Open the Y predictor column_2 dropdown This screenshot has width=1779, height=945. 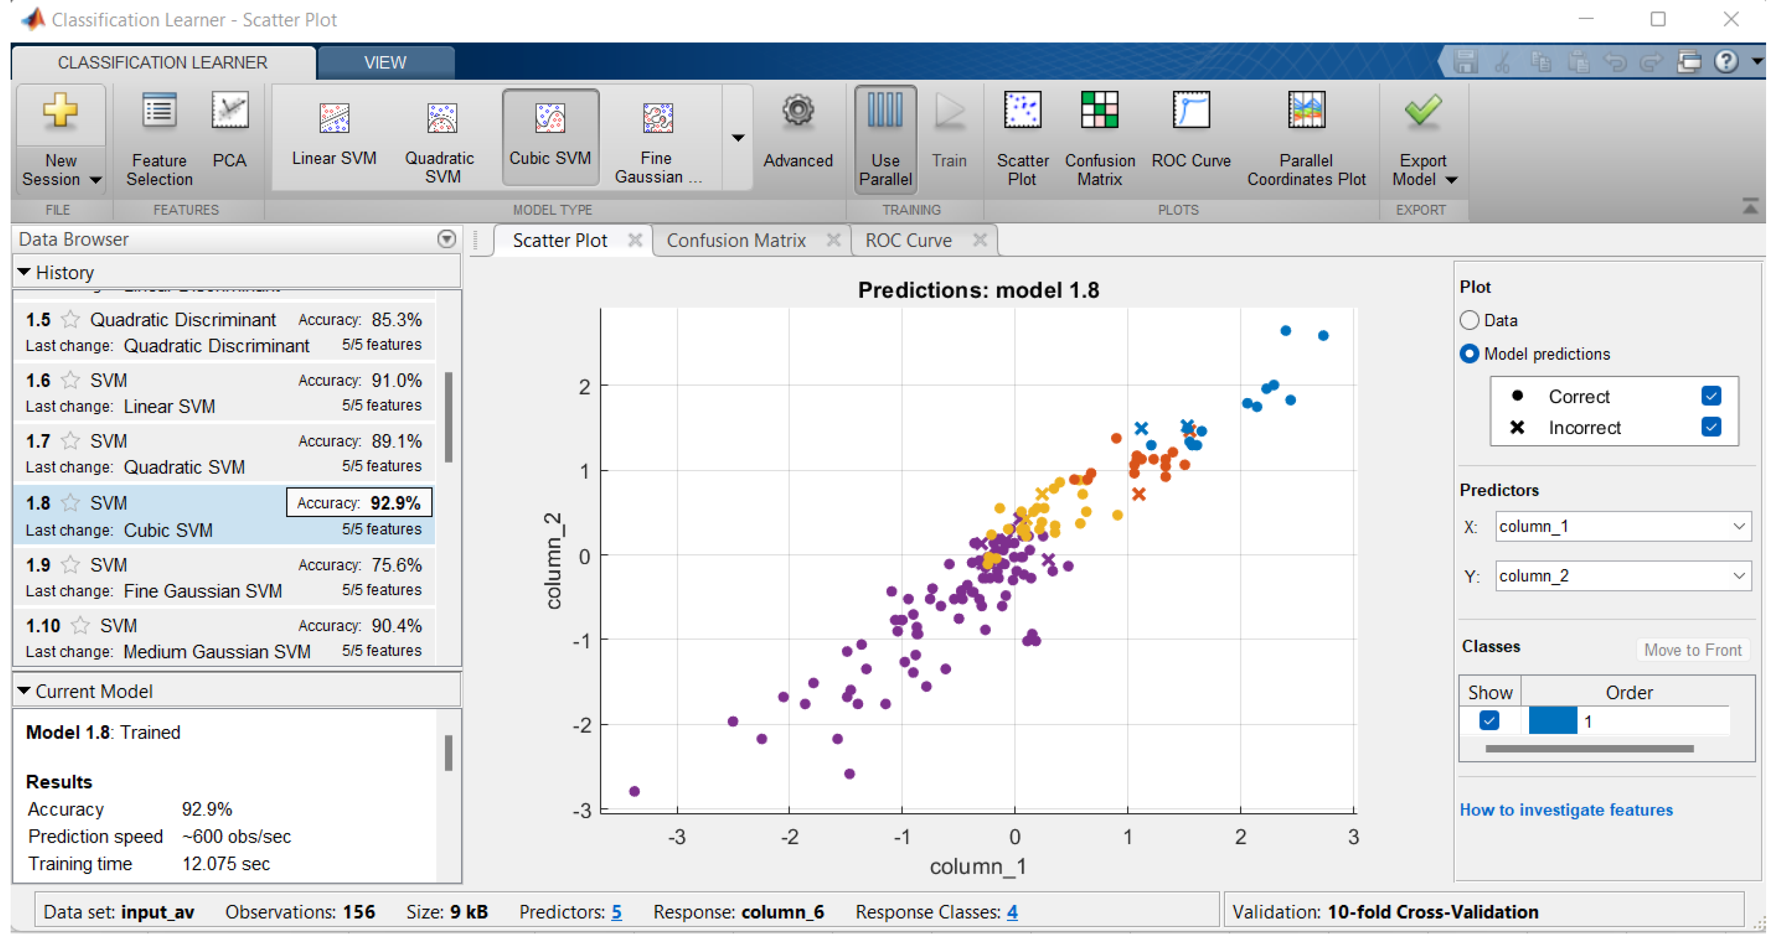click(1621, 575)
